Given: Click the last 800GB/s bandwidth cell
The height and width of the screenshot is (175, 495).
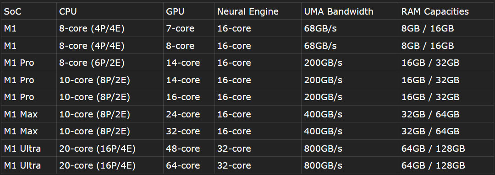Looking at the screenshot, I should point(323,165).
